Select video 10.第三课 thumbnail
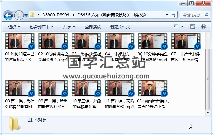This screenshot has width=213, height=135. pos(86,88)
